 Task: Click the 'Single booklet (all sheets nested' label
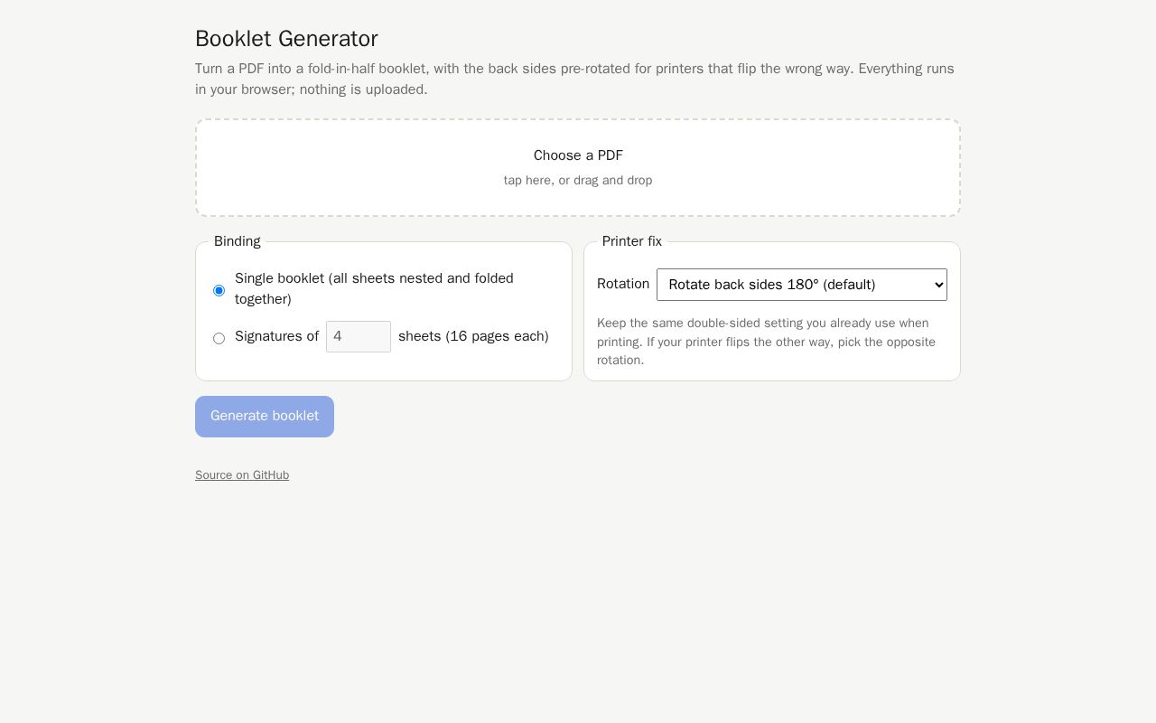click(374, 289)
